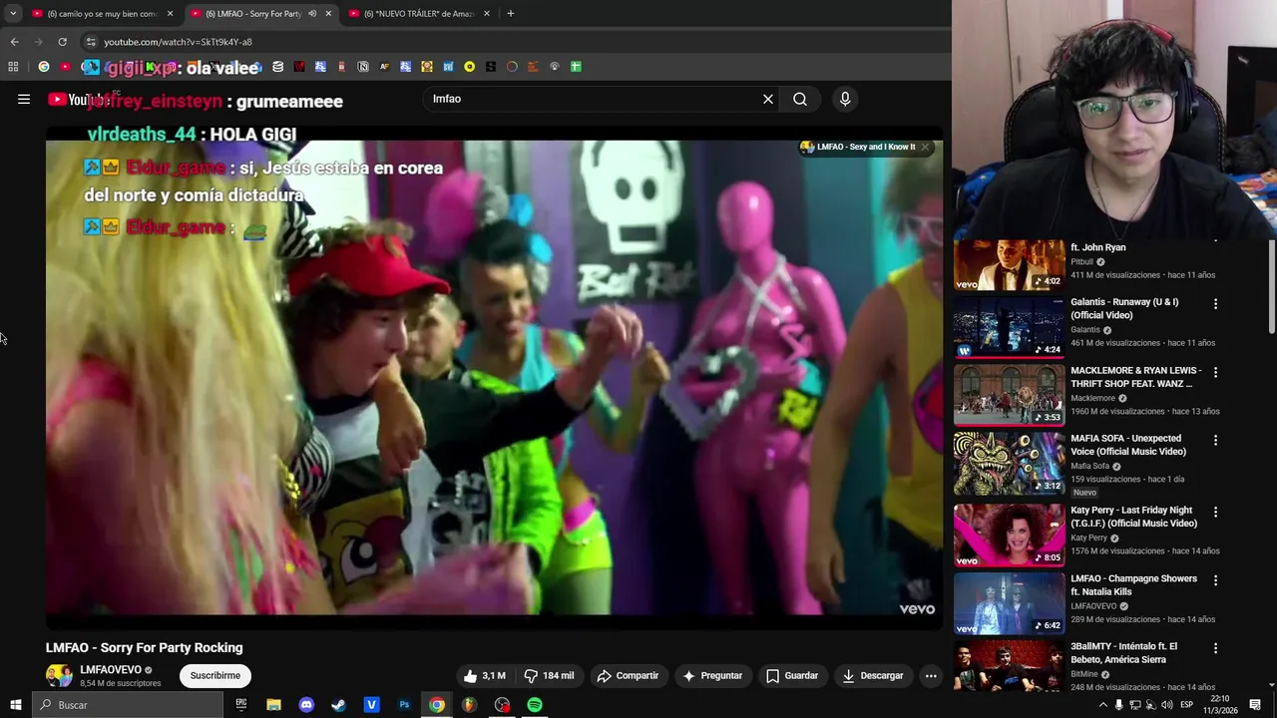Open the Windows Start menu
This screenshot has height=718, width=1277.
click(16, 705)
